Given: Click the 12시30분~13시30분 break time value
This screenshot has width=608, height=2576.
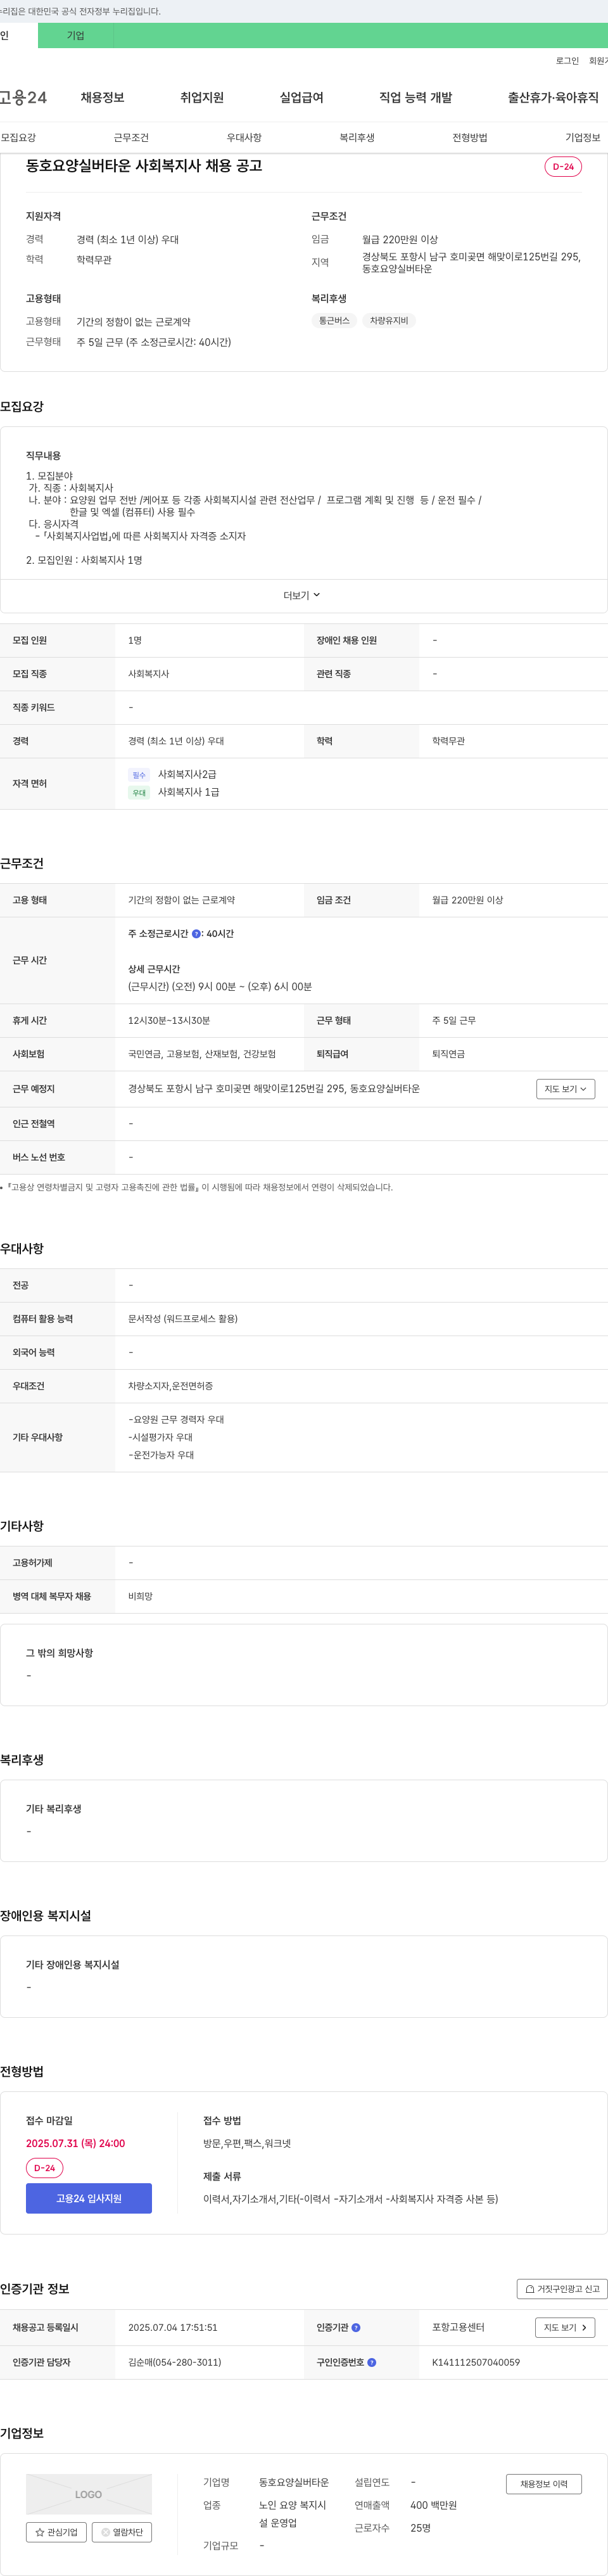Looking at the screenshot, I should pos(169,1020).
